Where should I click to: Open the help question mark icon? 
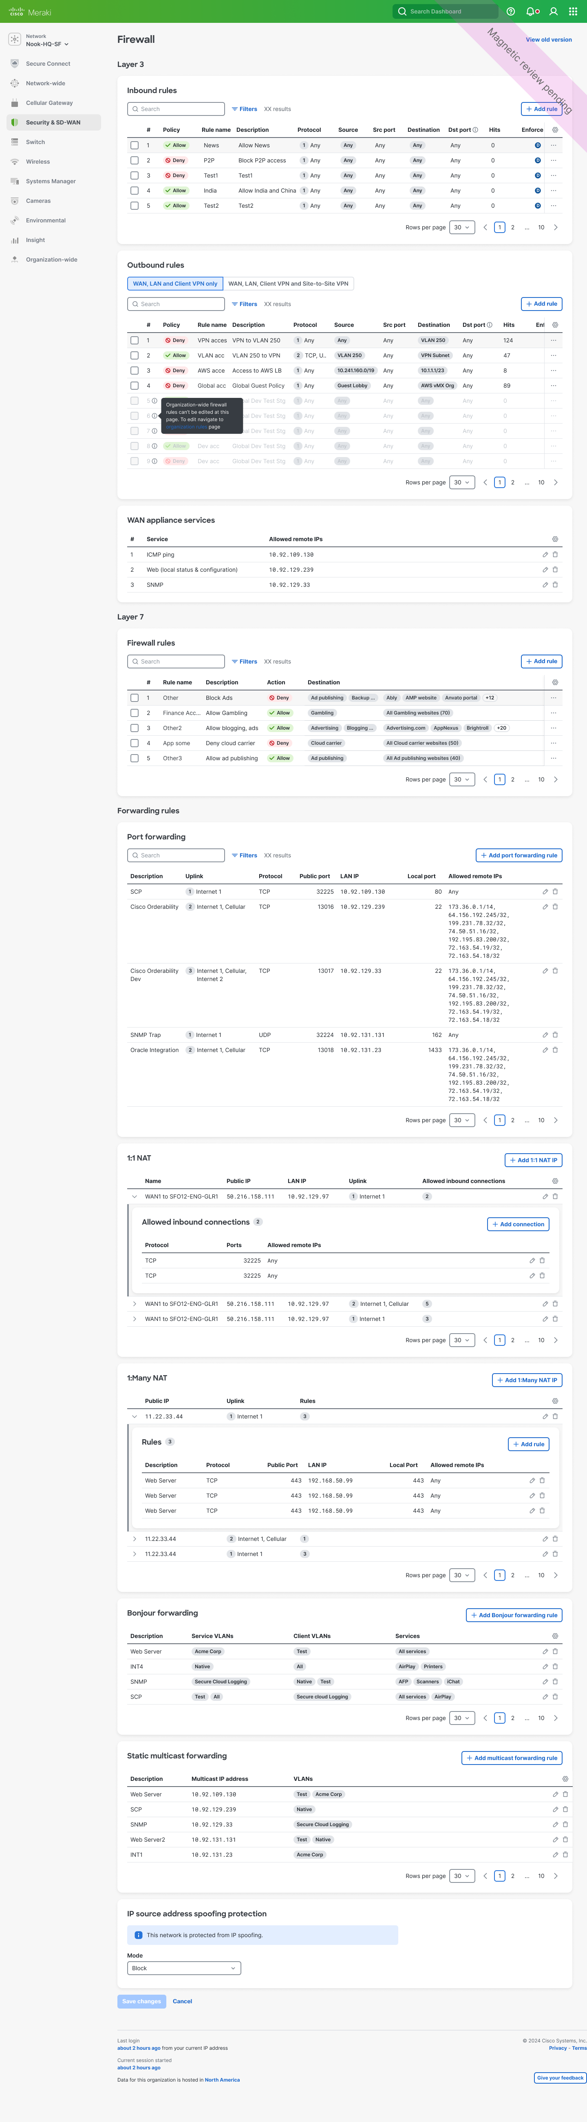click(x=511, y=11)
